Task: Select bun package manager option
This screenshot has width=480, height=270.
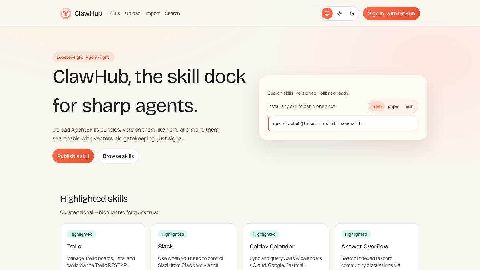Action: point(409,106)
